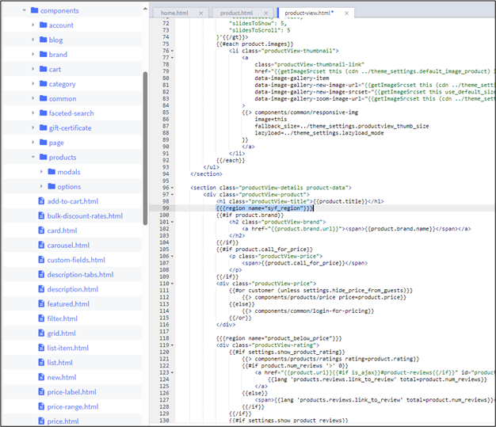Click the add-to-cart.html file icon

(41, 201)
